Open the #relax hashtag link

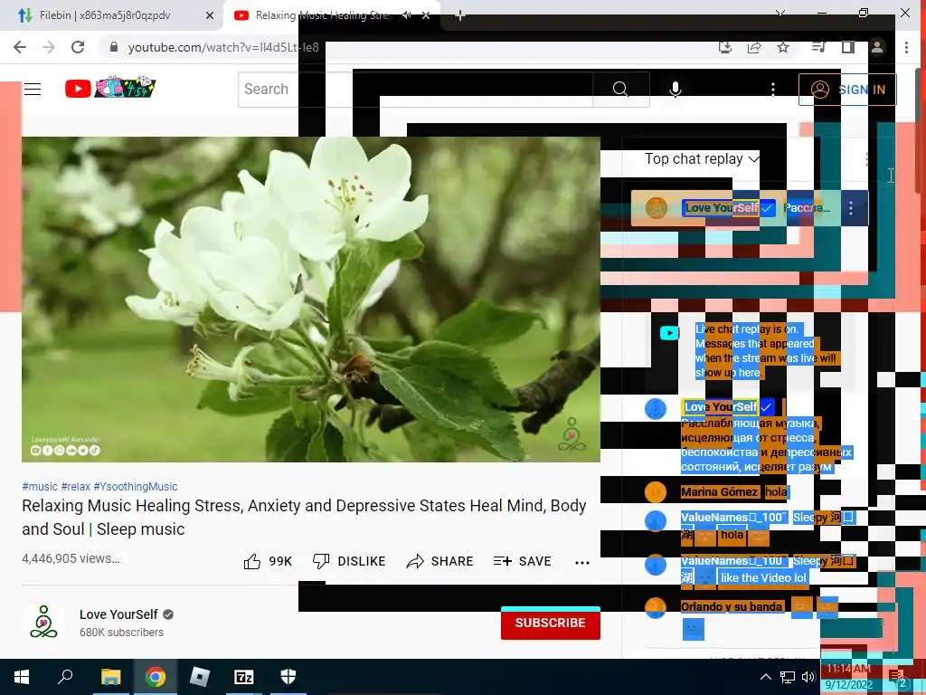click(76, 486)
